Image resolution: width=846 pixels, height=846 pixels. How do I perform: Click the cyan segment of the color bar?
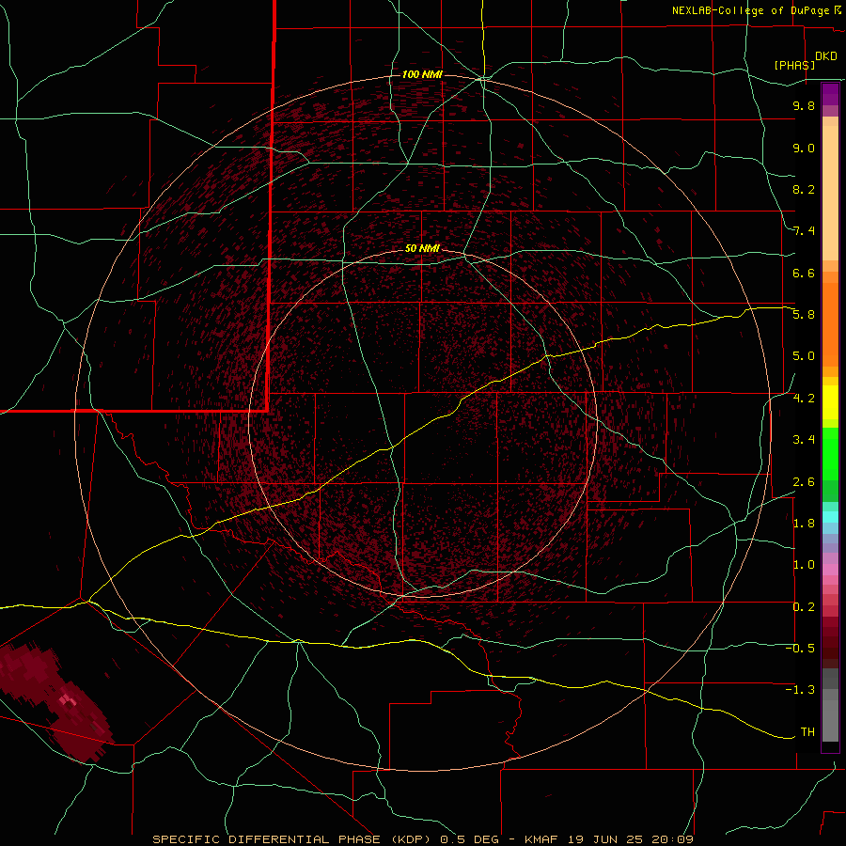[830, 517]
